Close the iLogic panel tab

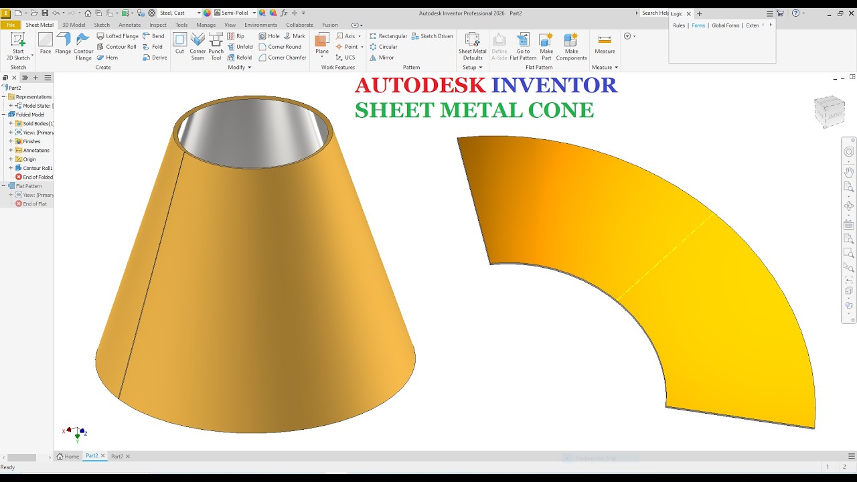(688, 13)
